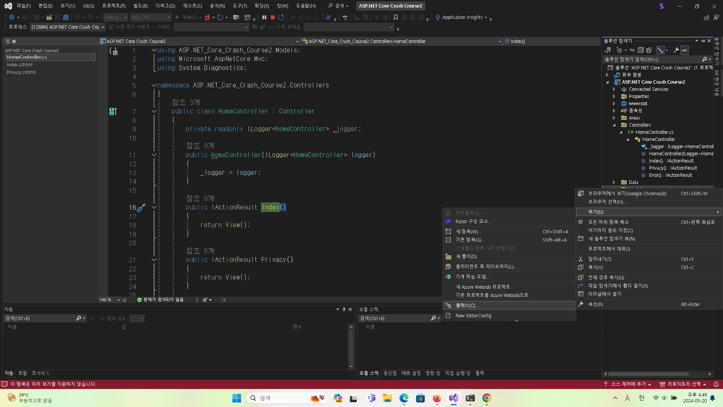Image resolution: width=723 pixels, height=407 pixels.
Task: Open the Any CPU platform dropdown
Action: click(151, 17)
